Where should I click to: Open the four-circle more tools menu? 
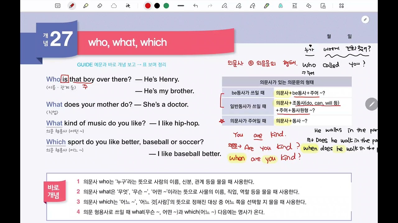[341, 6]
